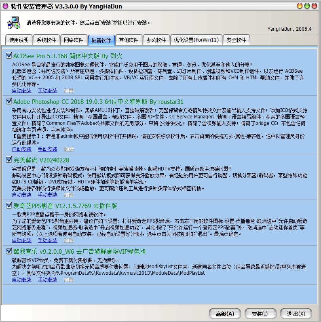Click the 高级(A) button
This screenshot has width=321, height=322.
225,314
